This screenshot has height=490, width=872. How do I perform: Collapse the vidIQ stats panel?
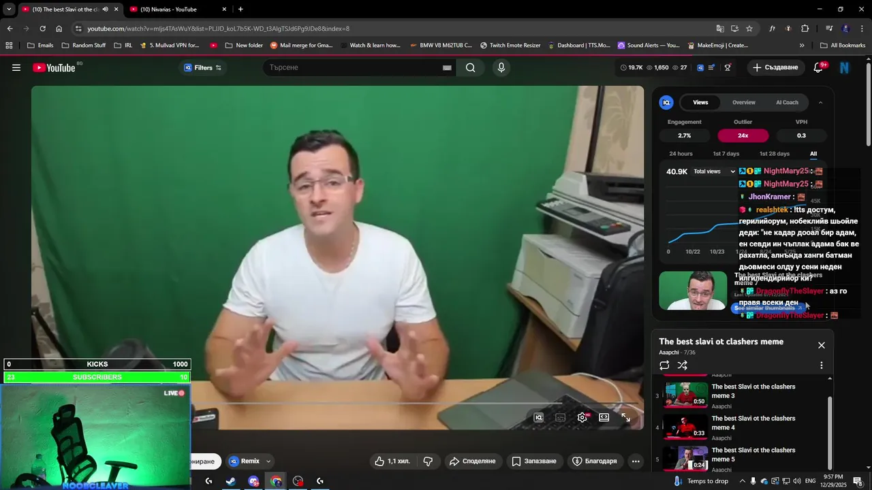coord(820,102)
